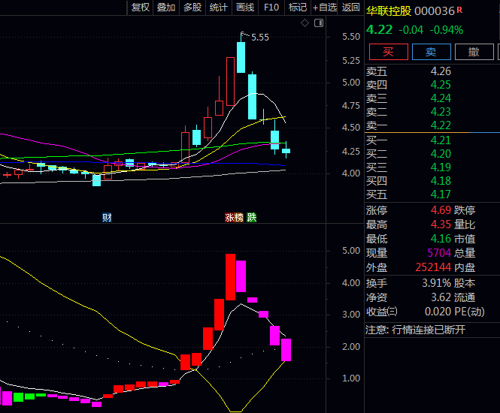Click the 跌 marker icon on chart
The height and width of the screenshot is (413, 500).
tap(252, 218)
